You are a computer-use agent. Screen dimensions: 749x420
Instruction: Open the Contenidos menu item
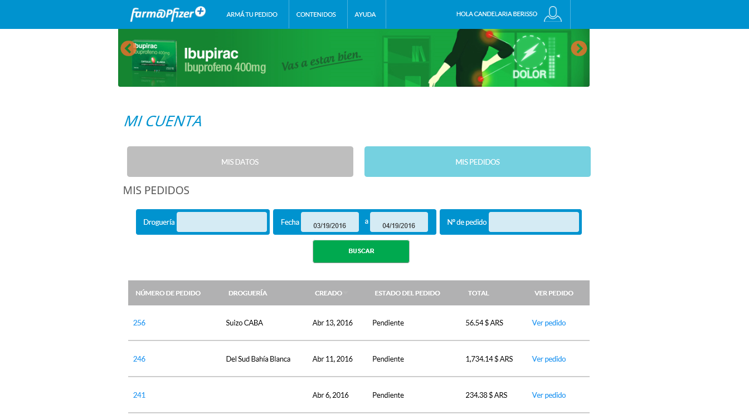[x=316, y=14]
